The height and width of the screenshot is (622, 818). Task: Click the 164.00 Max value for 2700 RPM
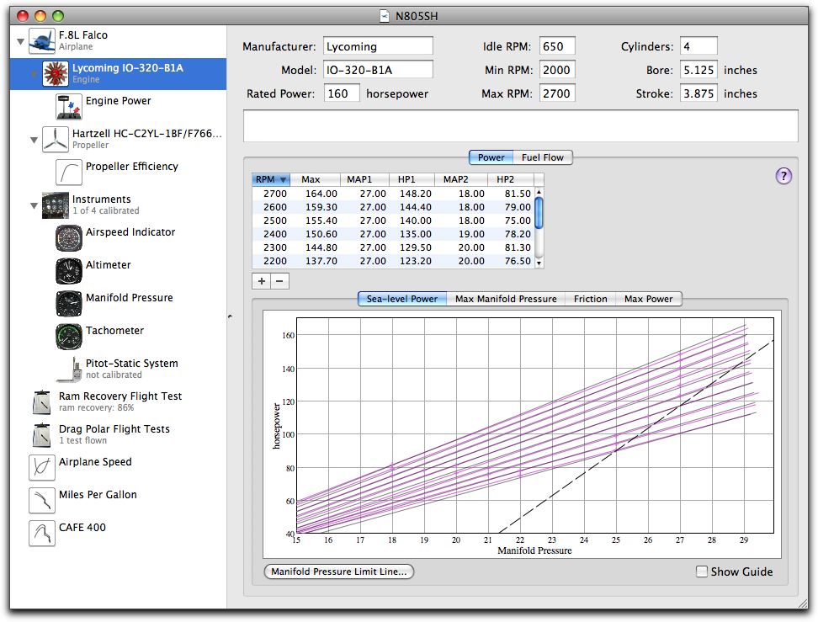(x=321, y=194)
